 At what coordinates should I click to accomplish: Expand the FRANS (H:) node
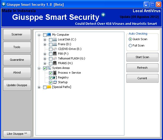coord(45,63)
